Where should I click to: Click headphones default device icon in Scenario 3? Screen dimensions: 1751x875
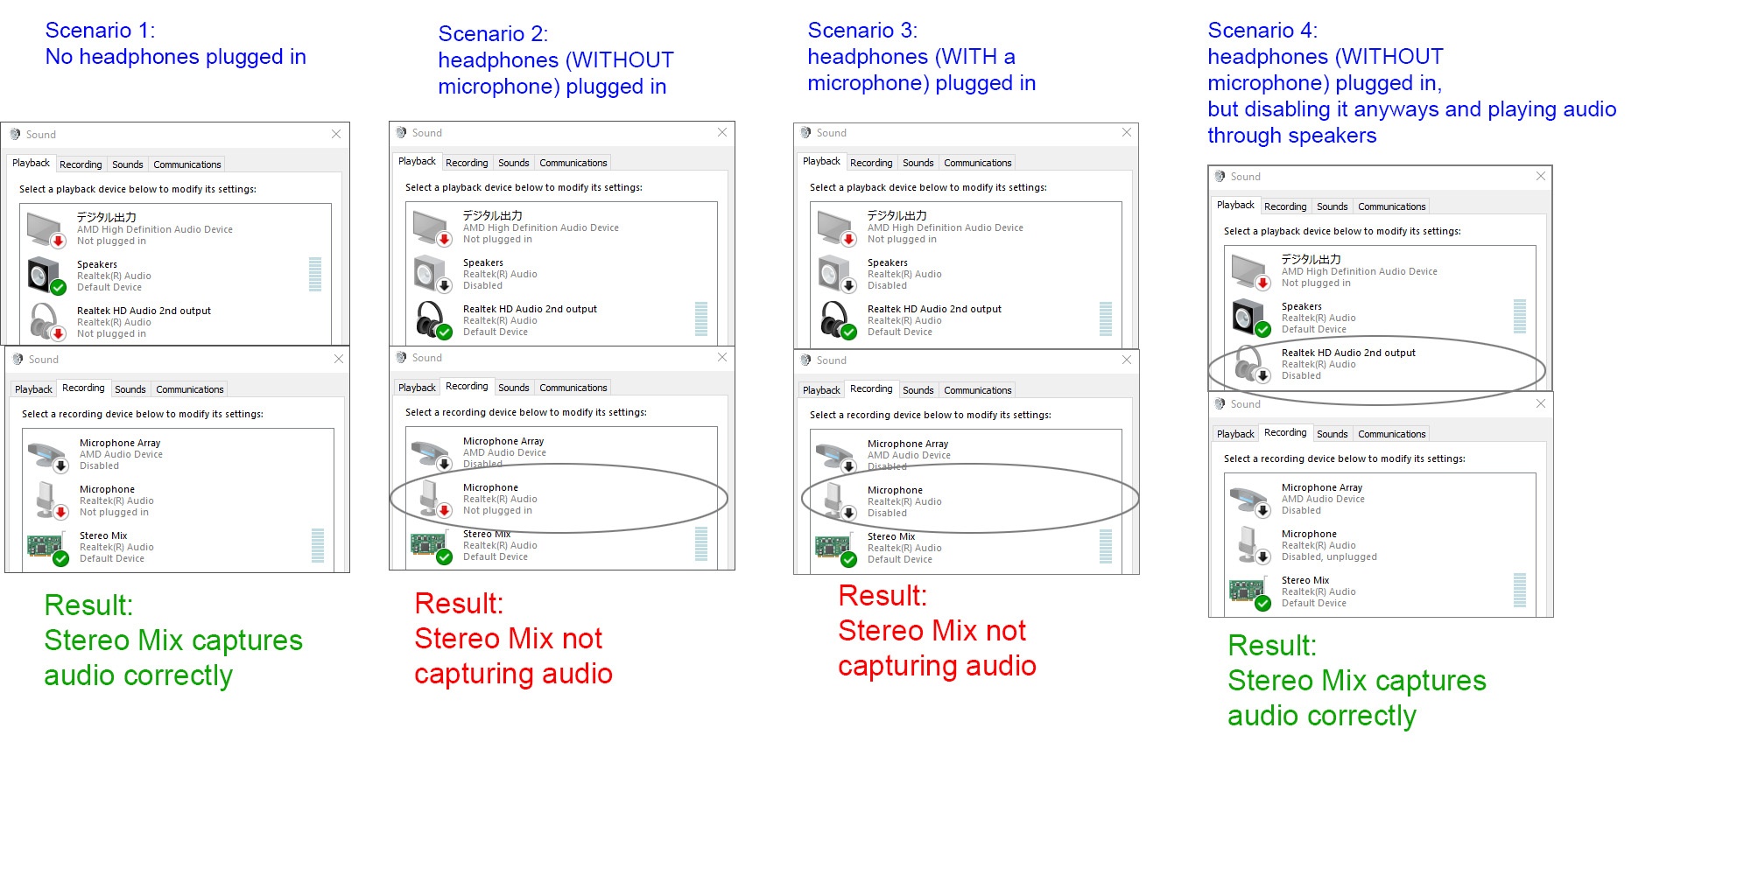pyautogui.click(x=837, y=320)
